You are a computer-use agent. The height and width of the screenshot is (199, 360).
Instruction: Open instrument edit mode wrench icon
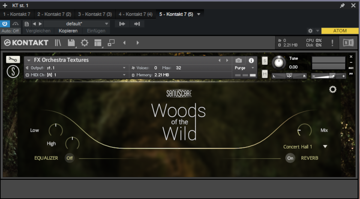tap(13, 59)
